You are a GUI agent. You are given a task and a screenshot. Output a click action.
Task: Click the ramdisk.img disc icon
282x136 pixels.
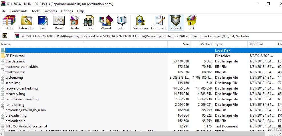pos(3,105)
